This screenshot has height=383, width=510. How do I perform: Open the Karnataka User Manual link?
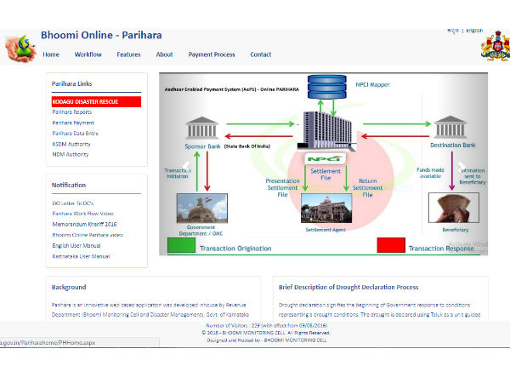pos(81,256)
